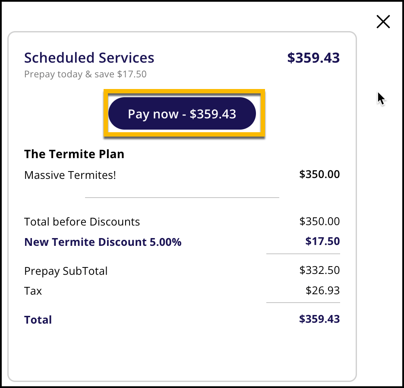Click the $332.50 prepay subtotal amount
This screenshot has width=404, height=388.
(x=319, y=270)
